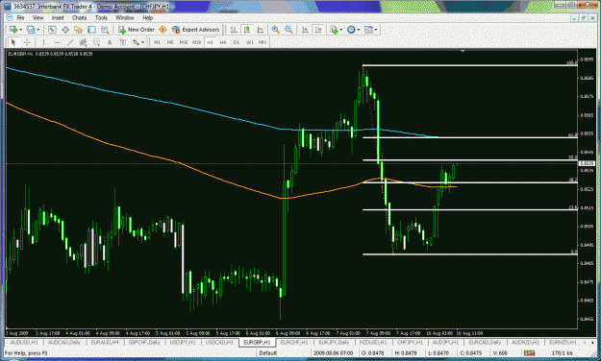Toggle the Data Window crosshair icon

(65, 30)
